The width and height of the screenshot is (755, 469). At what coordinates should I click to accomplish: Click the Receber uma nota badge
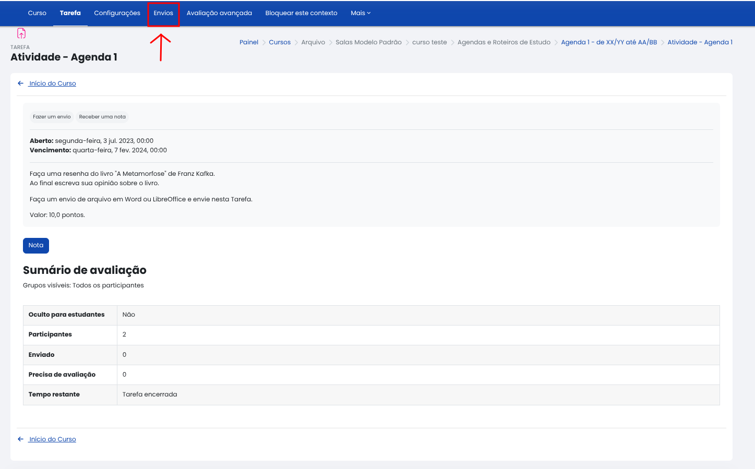[x=102, y=117]
